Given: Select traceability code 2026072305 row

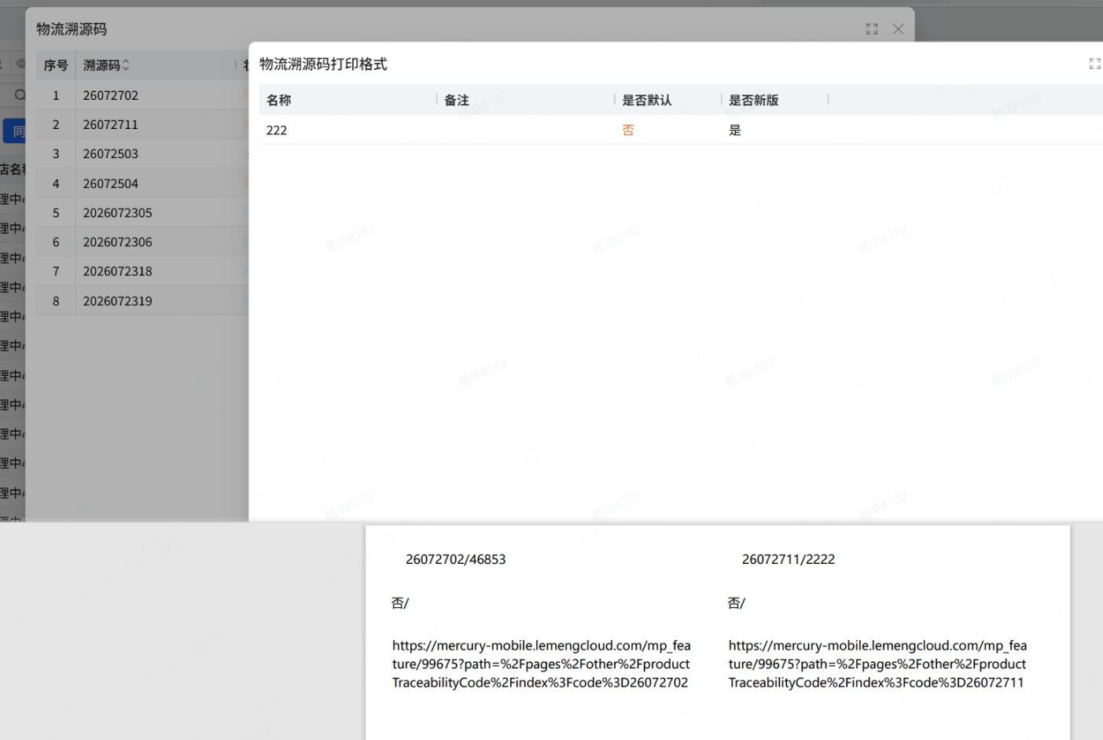Looking at the screenshot, I should click(x=142, y=213).
